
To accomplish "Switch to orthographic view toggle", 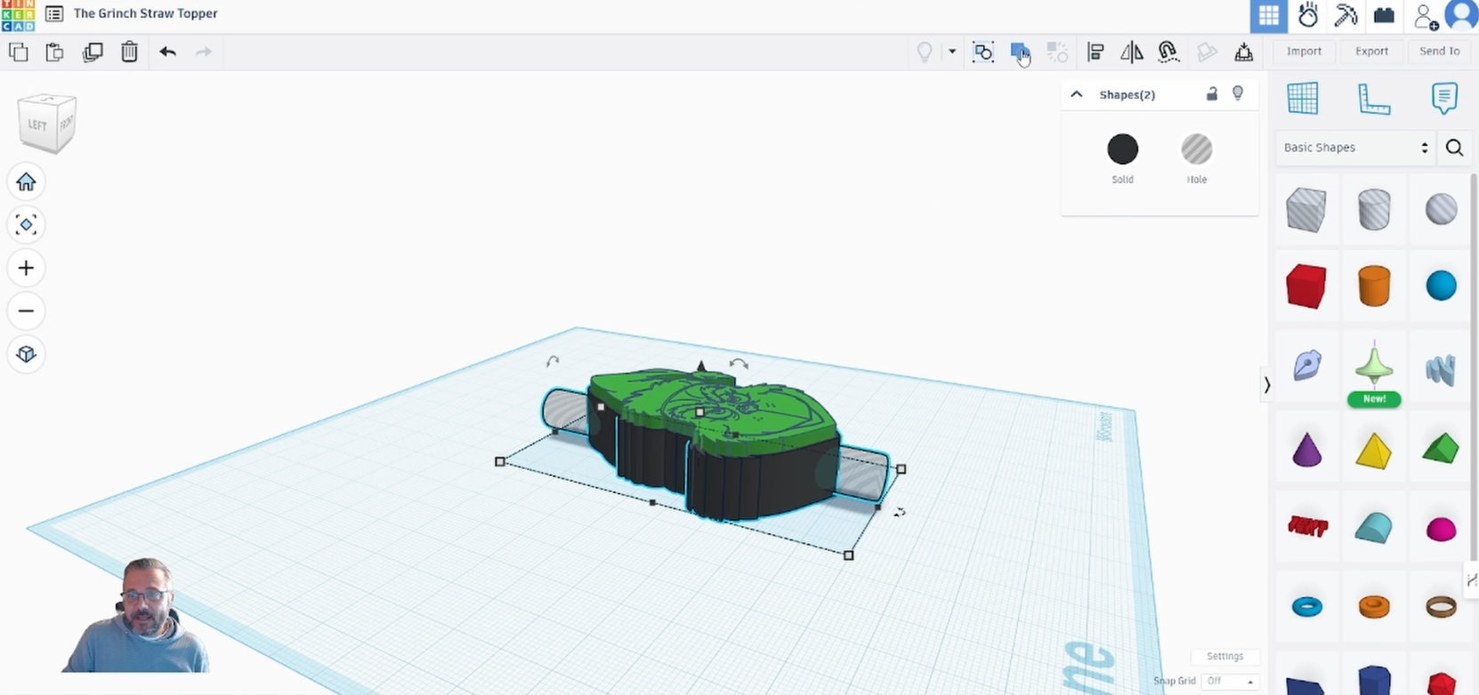I will [26, 354].
